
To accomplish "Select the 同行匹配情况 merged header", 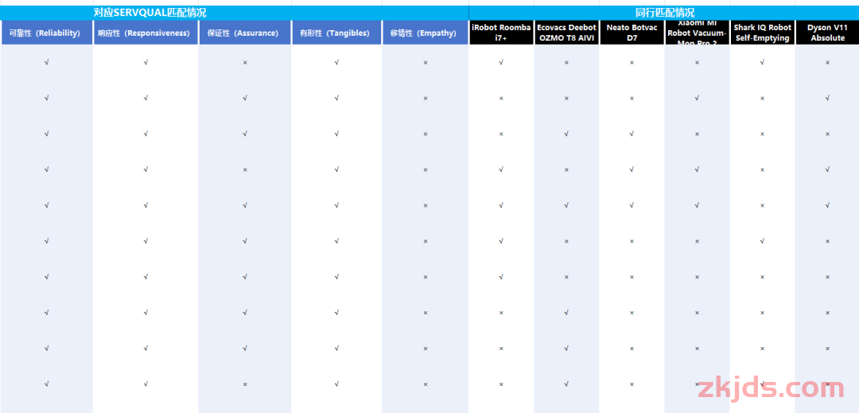I will [x=664, y=13].
